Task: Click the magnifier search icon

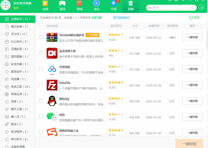Action: (x=193, y=8)
